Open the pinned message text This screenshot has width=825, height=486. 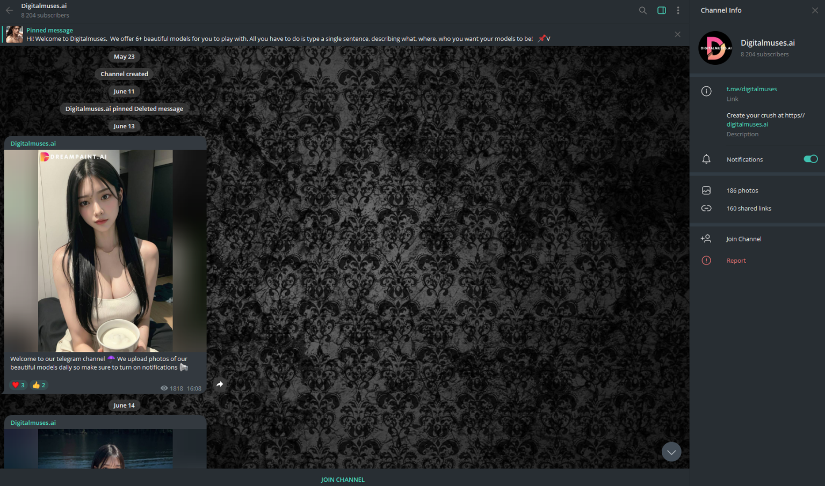279,39
